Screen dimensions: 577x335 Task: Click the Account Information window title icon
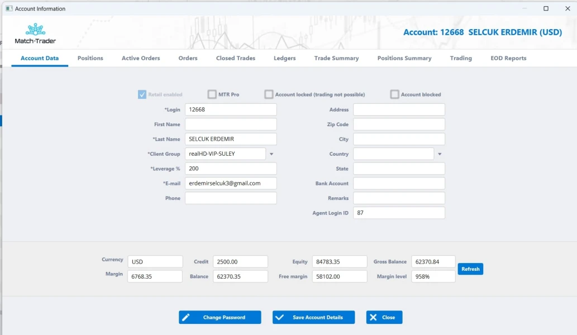tap(9, 8)
